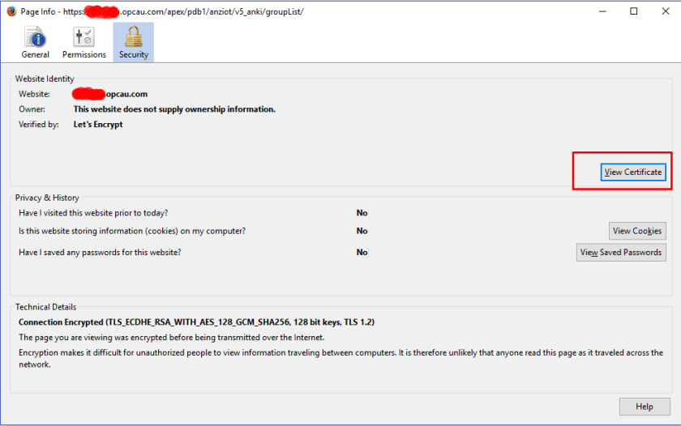Click the General page info icon
Image resolution: width=681 pixels, height=426 pixels.
point(35,37)
